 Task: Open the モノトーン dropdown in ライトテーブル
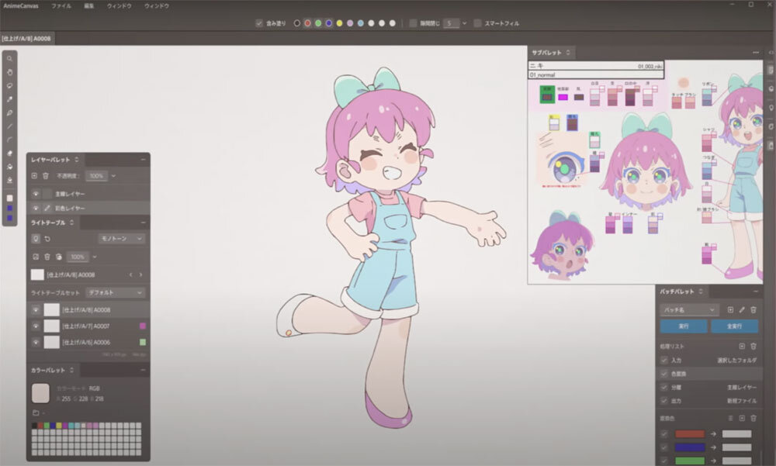[x=121, y=239]
